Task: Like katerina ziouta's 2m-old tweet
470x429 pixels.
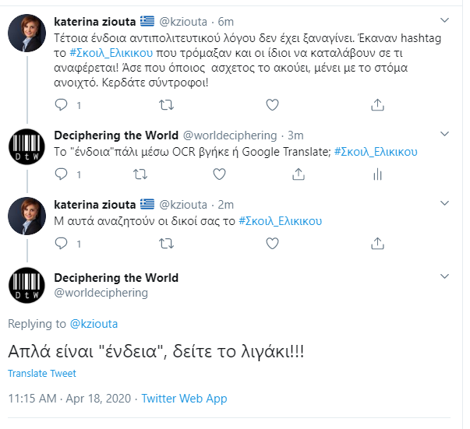Action: pyautogui.click(x=272, y=244)
